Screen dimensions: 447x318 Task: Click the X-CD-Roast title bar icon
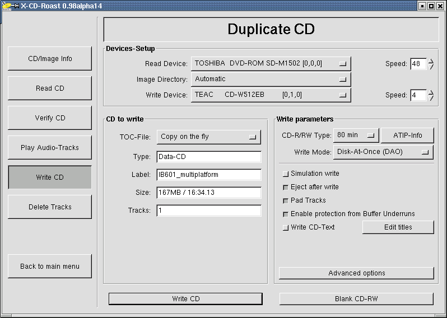pyautogui.click(x=7, y=6)
